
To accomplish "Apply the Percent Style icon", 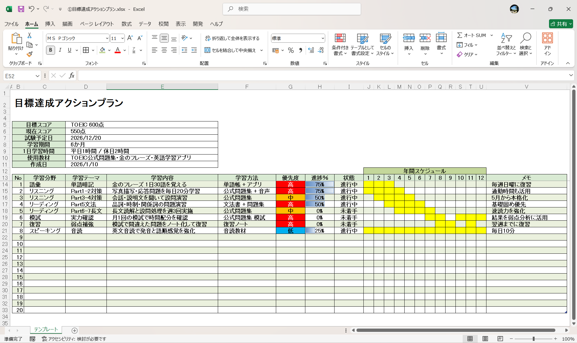I will pos(291,50).
